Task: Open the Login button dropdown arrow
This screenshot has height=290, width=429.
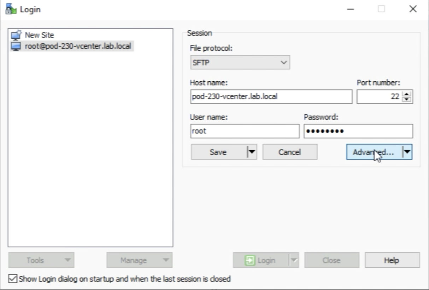Action: coord(294,261)
